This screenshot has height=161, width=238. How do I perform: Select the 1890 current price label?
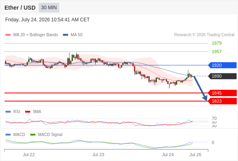click(222, 76)
